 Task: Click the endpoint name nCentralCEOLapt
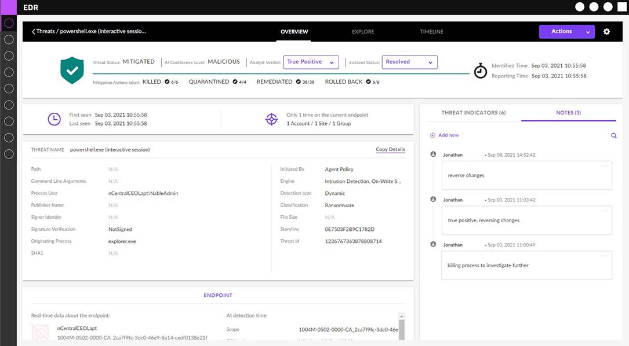[x=77, y=329]
